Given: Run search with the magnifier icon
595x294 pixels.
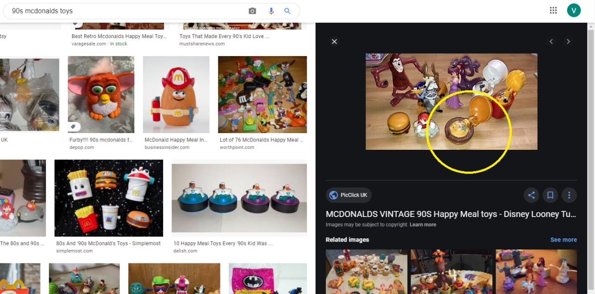Looking at the screenshot, I should [x=287, y=11].
